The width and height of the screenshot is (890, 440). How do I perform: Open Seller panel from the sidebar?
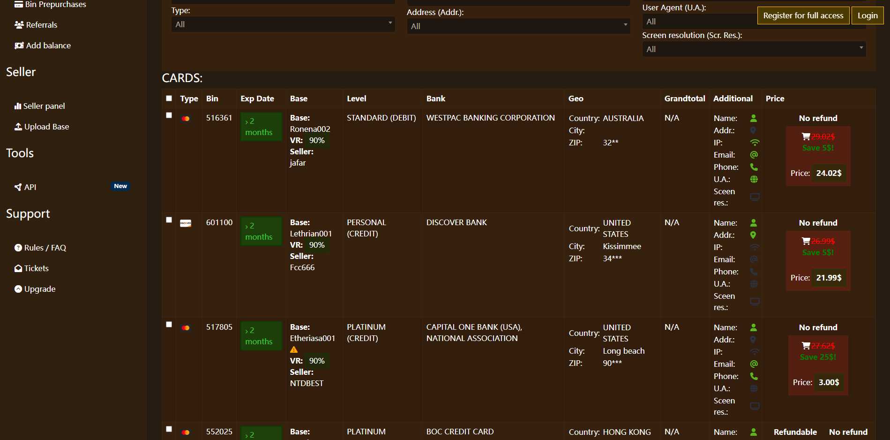[40, 106]
